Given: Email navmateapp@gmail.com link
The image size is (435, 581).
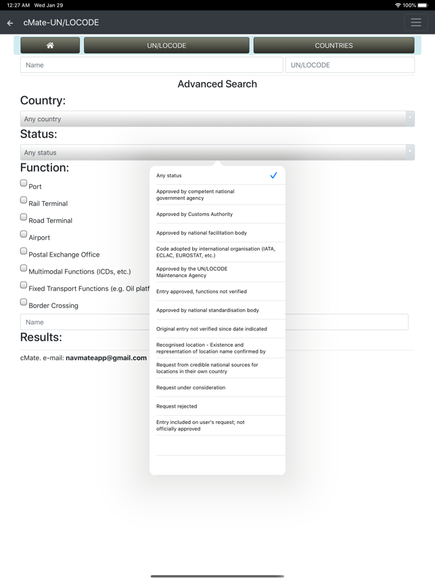Looking at the screenshot, I should tap(106, 358).
